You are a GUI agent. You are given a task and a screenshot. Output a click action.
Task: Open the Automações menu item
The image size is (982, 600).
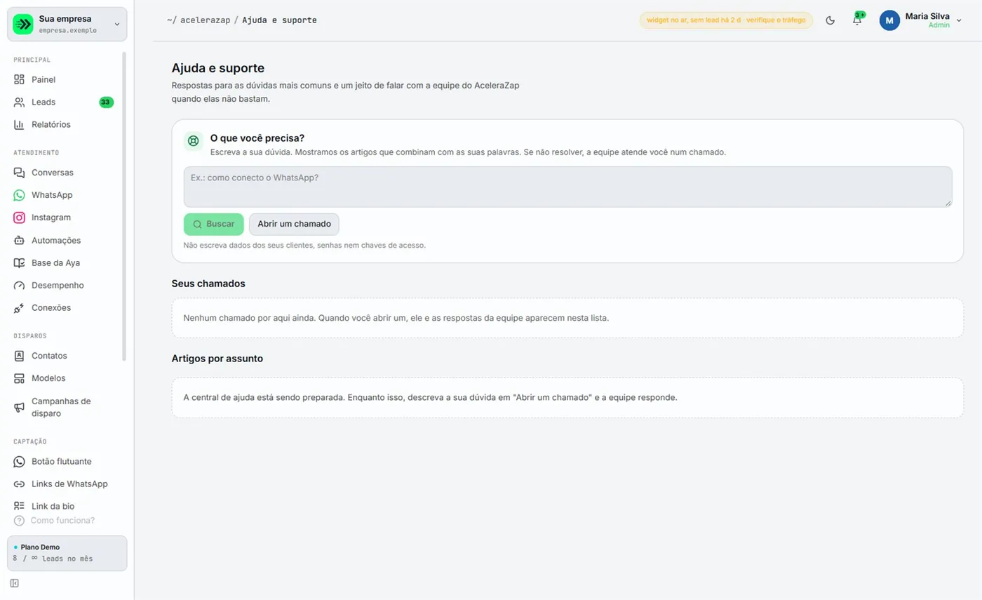65,240
